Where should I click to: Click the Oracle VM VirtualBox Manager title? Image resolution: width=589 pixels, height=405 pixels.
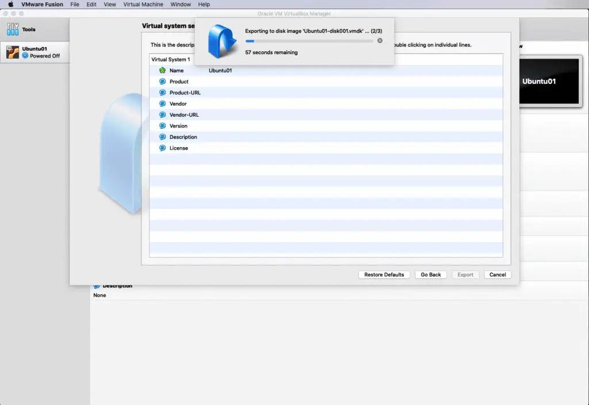(294, 14)
